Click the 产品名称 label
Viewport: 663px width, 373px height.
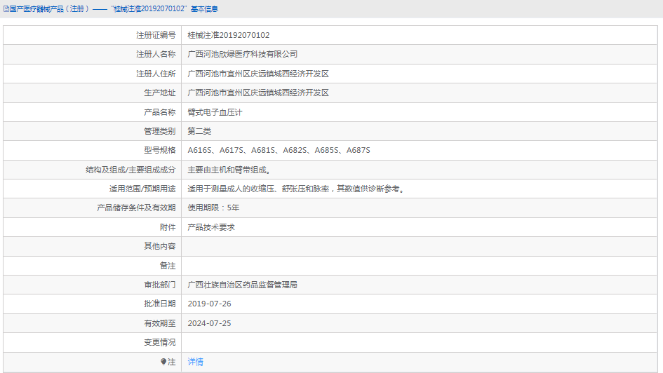click(160, 112)
